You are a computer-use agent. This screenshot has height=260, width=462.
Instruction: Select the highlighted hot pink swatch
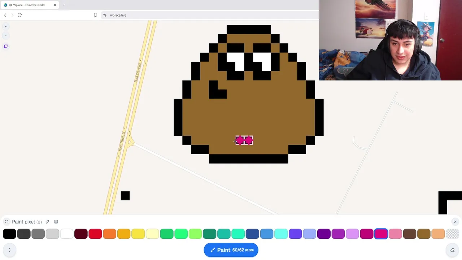pos(381,234)
